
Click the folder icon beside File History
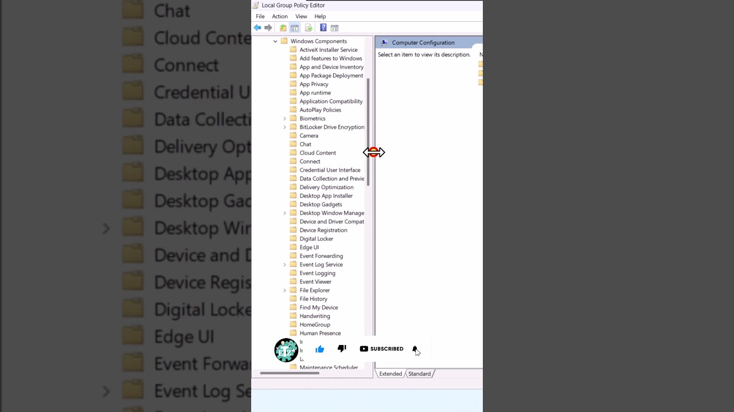[293, 299]
